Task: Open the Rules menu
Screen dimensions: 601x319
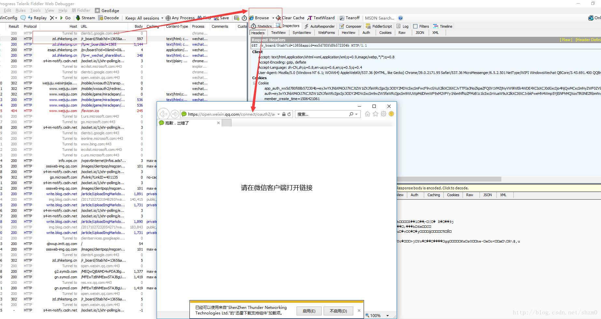Action: tap(21, 10)
